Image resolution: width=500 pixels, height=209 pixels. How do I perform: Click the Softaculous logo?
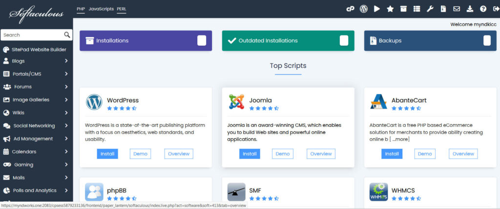click(x=36, y=14)
